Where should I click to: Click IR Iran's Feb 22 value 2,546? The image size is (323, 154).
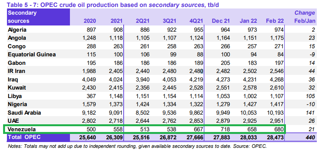277,71
